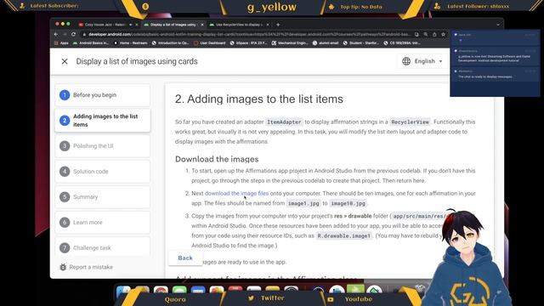
Task: Select step 2 Adding images to the list items
Action: tap(102, 121)
